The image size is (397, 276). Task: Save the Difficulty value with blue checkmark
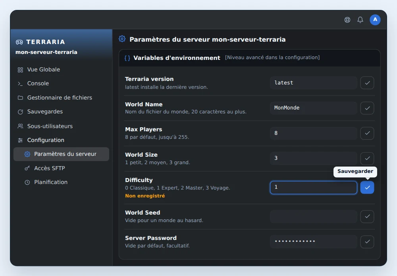coord(367,188)
